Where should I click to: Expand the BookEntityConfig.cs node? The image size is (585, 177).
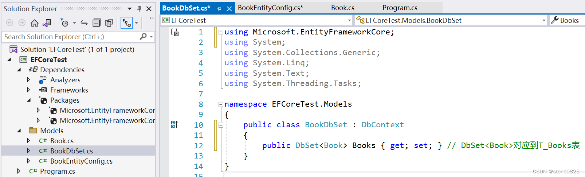[28, 161]
